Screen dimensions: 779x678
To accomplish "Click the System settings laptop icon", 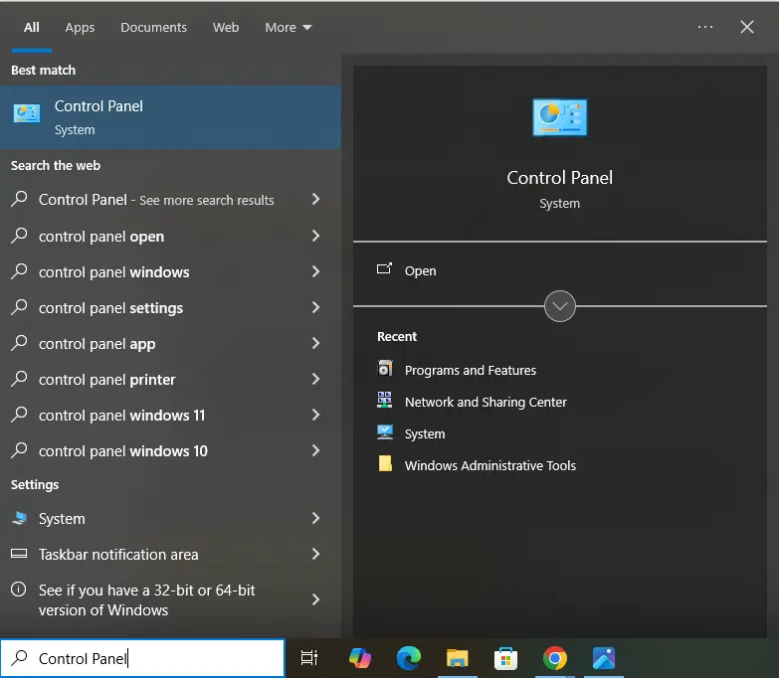I will (19, 518).
